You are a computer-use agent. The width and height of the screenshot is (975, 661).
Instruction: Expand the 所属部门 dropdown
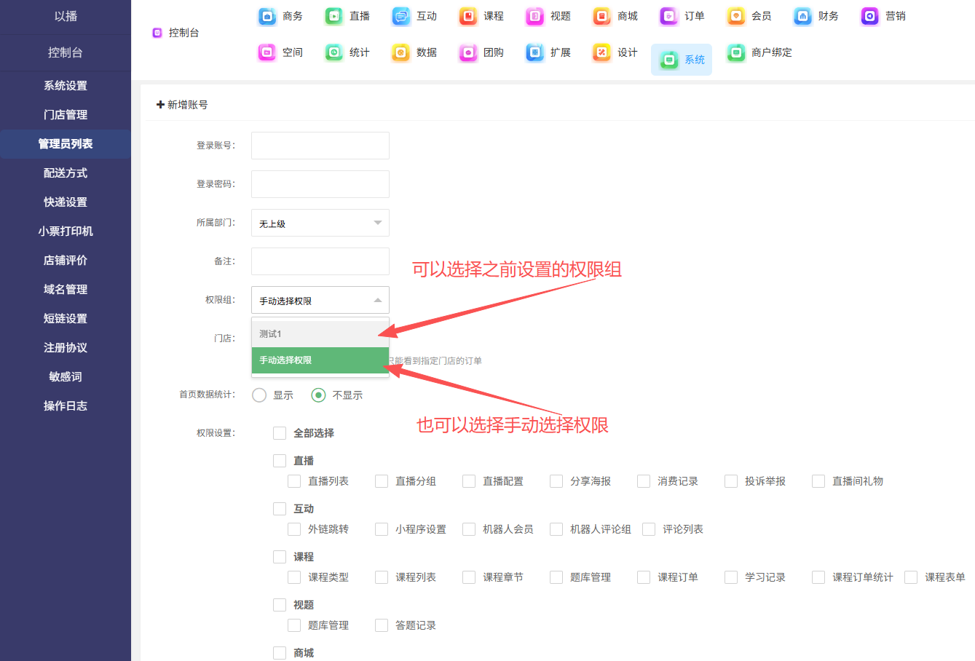pyautogui.click(x=320, y=223)
